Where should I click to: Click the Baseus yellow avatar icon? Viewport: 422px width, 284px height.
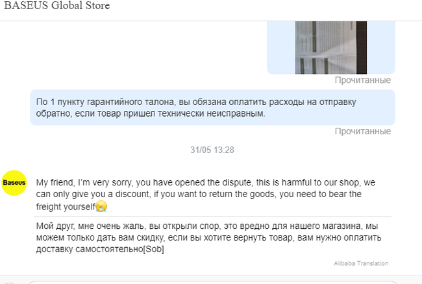[14, 183]
